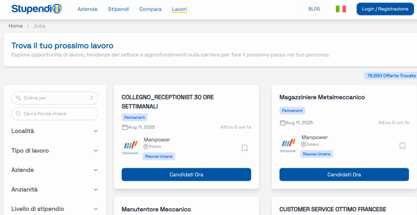Image resolution: width=417 pixels, height=215 pixels.
Task: Go to the Stipendi menu item
Action: pos(119,9)
